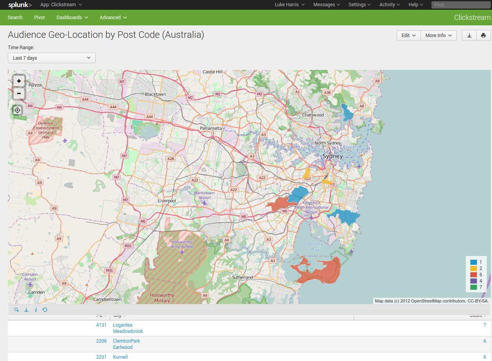Screen dimensions: 492x361
Task: Open the App: Clickstream selector
Action: pyautogui.click(x=61, y=5)
